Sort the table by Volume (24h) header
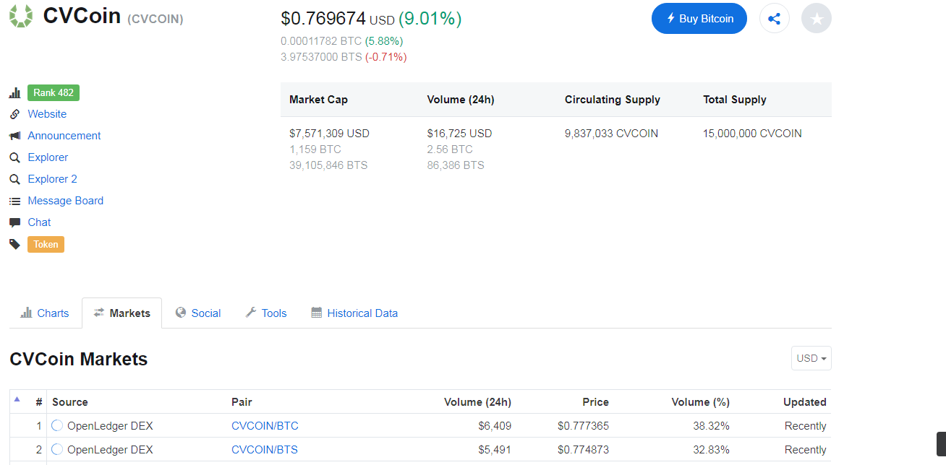The width and height of the screenshot is (946, 465). point(477,402)
